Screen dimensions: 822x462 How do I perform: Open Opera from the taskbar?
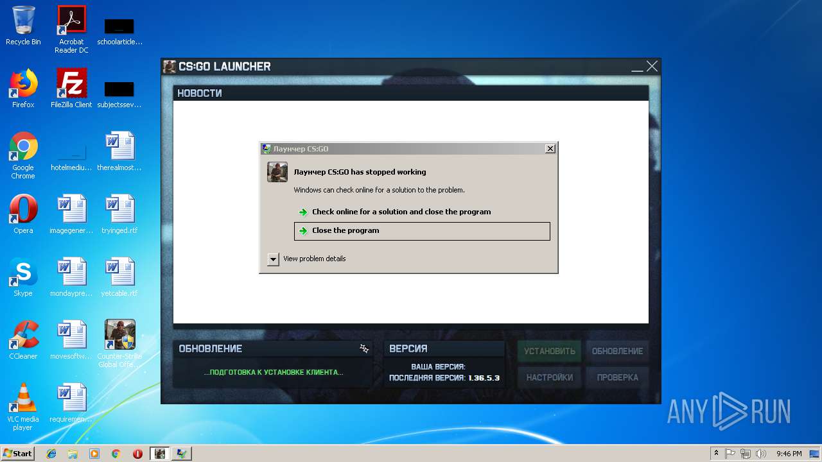coord(137,454)
